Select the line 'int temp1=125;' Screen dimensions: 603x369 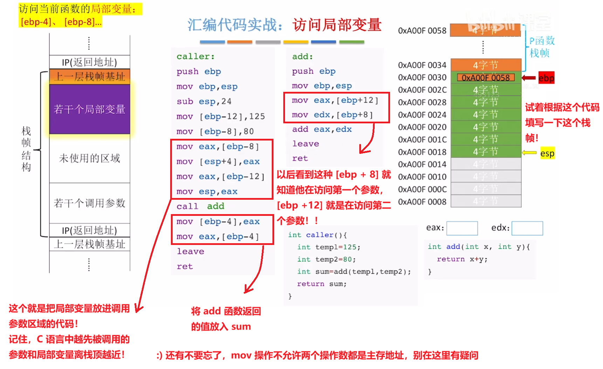(328, 247)
